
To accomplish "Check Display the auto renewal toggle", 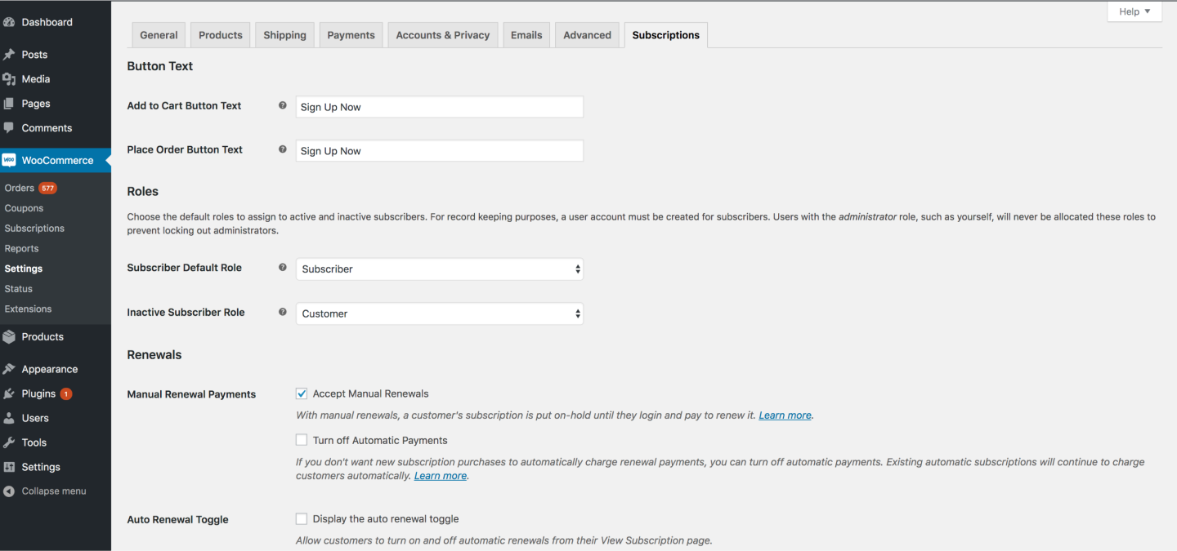I will pyautogui.click(x=302, y=519).
